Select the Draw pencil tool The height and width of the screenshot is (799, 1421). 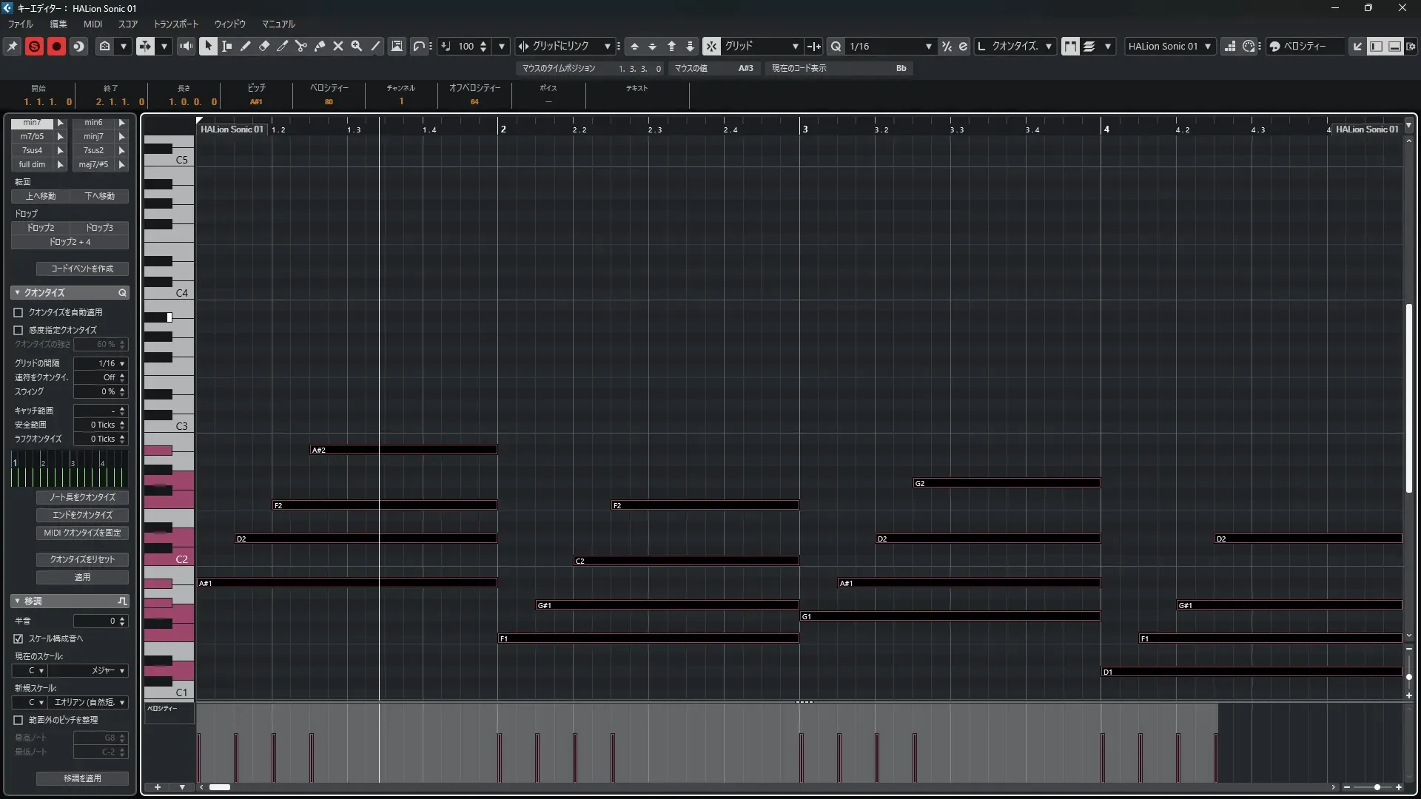246,46
